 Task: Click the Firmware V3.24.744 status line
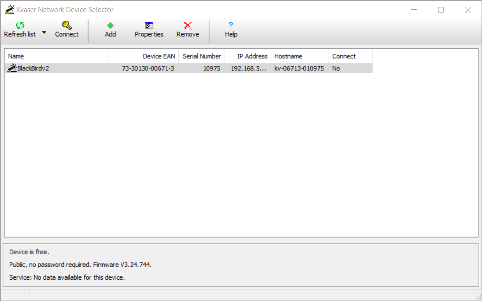pyautogui.click(x=80, y=265)
